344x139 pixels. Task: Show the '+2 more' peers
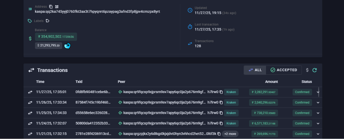(230, 134)
